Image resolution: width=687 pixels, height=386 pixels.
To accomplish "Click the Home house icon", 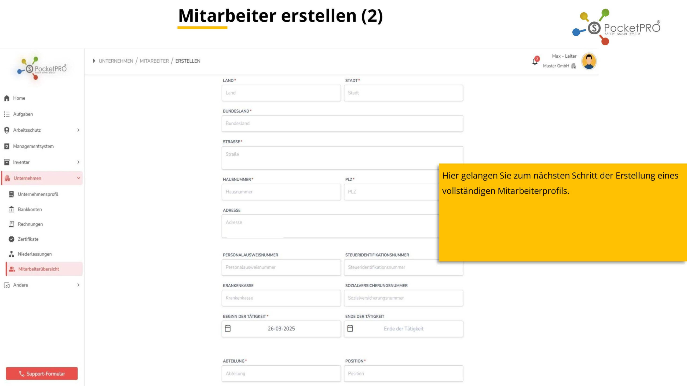I will coord(7,98).
